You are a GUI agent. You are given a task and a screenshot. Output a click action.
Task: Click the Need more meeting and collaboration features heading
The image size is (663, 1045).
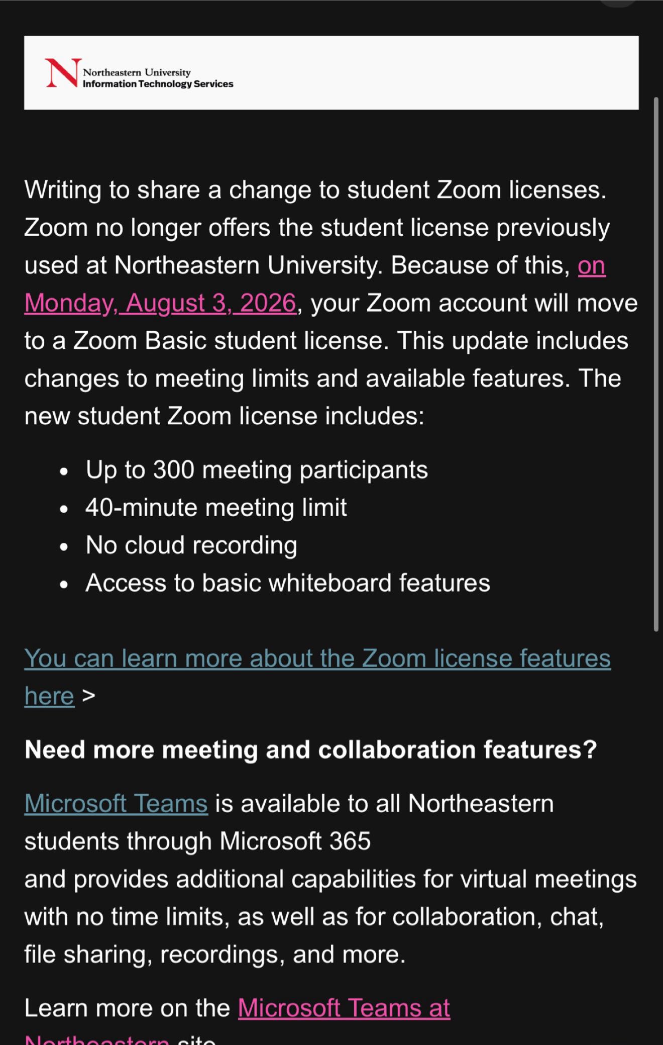(311, 749)
